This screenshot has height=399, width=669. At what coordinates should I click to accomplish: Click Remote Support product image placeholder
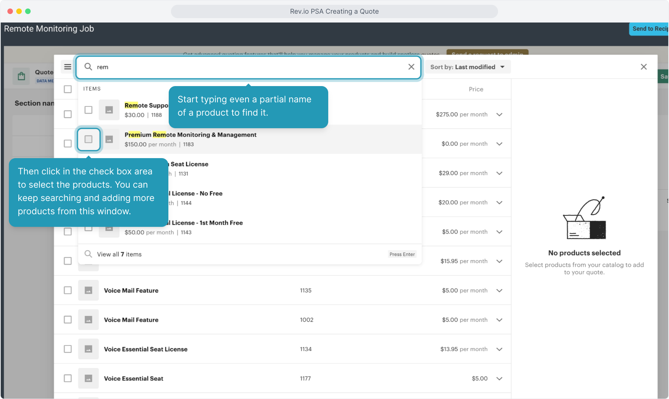[x=109, y=110]
